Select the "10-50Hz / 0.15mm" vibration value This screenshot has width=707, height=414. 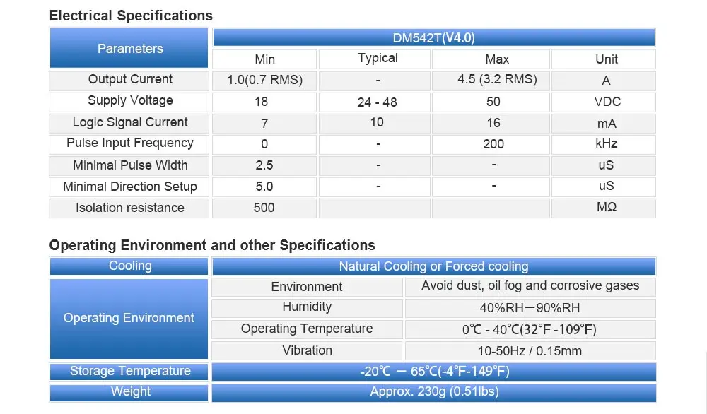(530, 351)
